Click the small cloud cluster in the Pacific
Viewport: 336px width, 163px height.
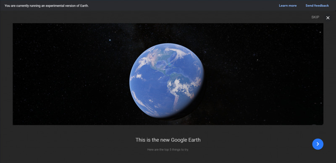click(x=139, y=76)
